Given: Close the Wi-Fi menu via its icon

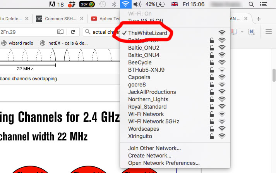Looking at the screenshot, I should 126,4.
